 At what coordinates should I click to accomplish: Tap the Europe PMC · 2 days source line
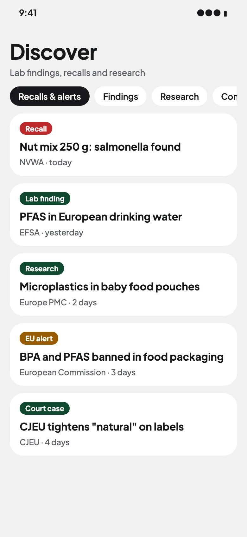[58, 302]
